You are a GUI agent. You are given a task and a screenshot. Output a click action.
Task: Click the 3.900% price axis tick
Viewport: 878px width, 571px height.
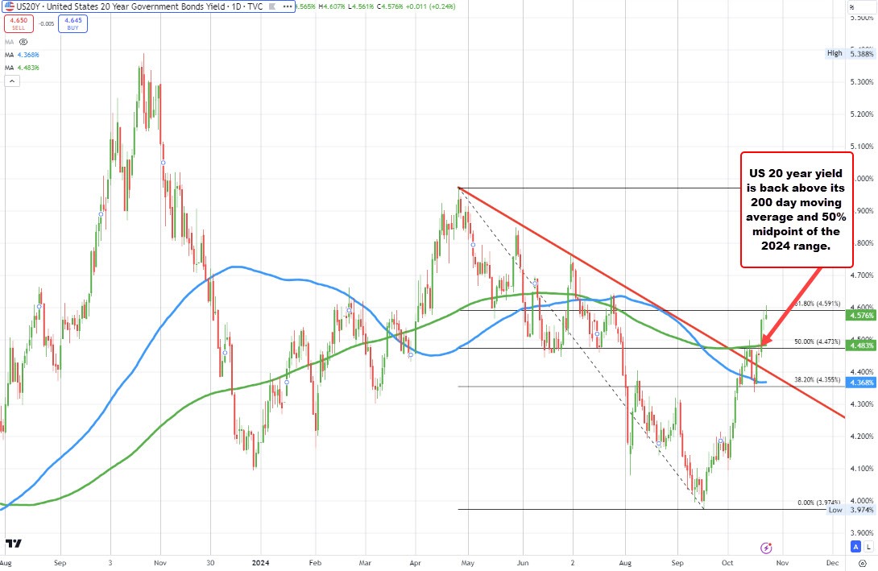(x=863, y=533)
